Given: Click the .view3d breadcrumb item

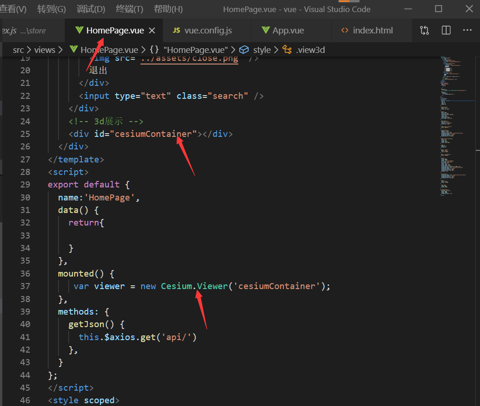Looking at the screenshot, I should coord(304,50).
